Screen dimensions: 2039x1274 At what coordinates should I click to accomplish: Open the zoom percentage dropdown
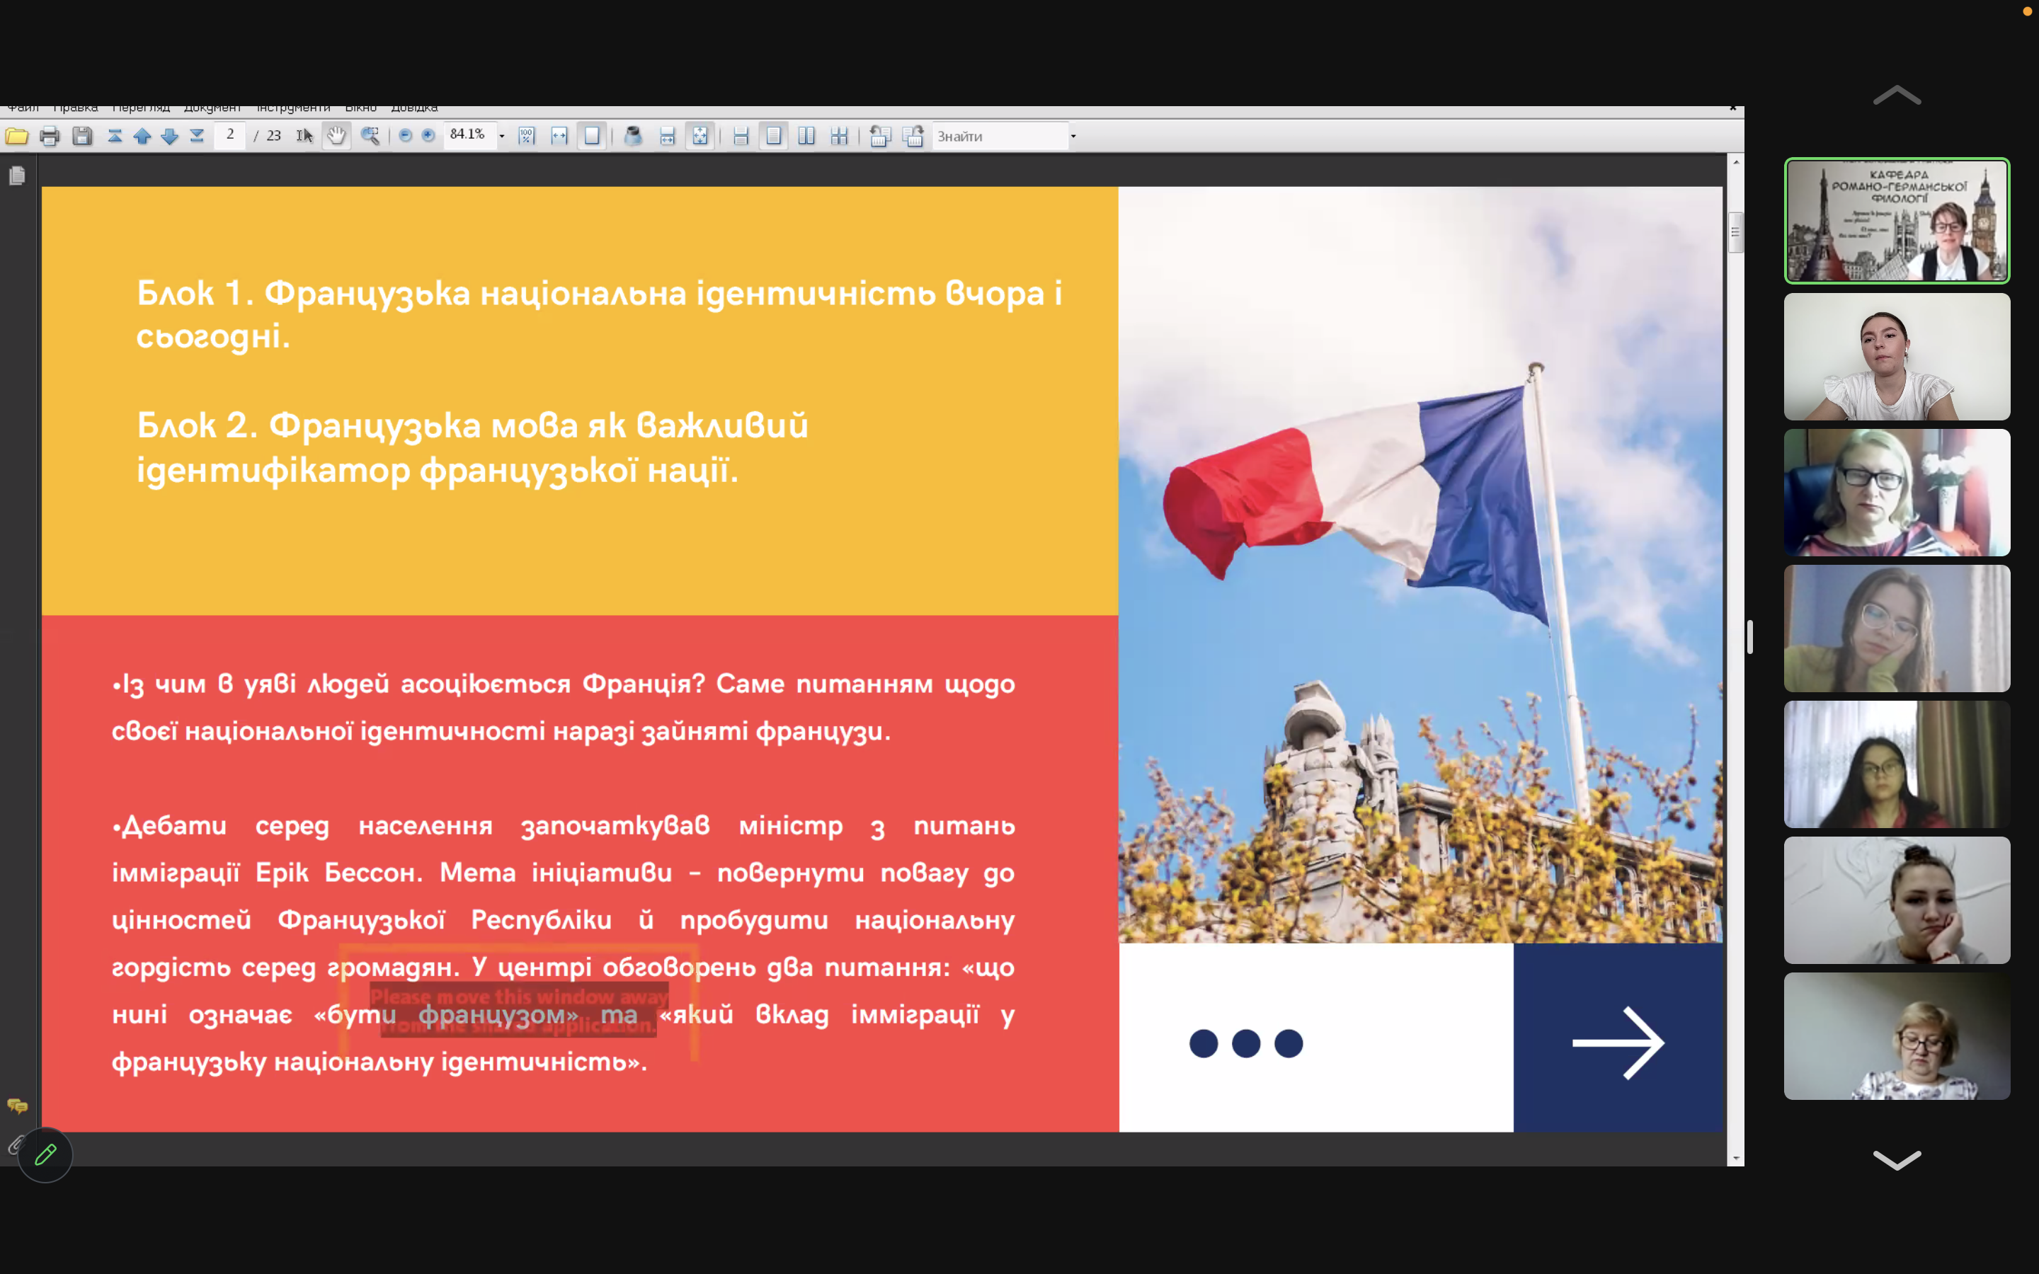tap(502, 137)
